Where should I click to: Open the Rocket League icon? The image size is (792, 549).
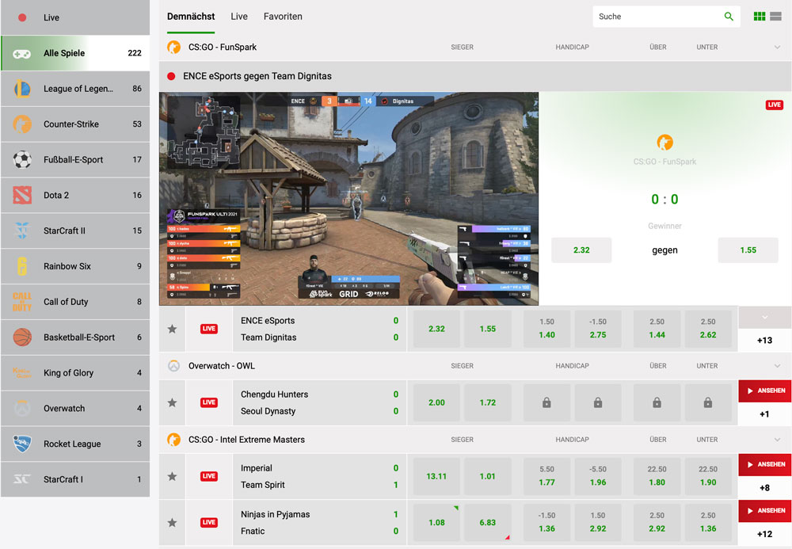tap(21, 444)
